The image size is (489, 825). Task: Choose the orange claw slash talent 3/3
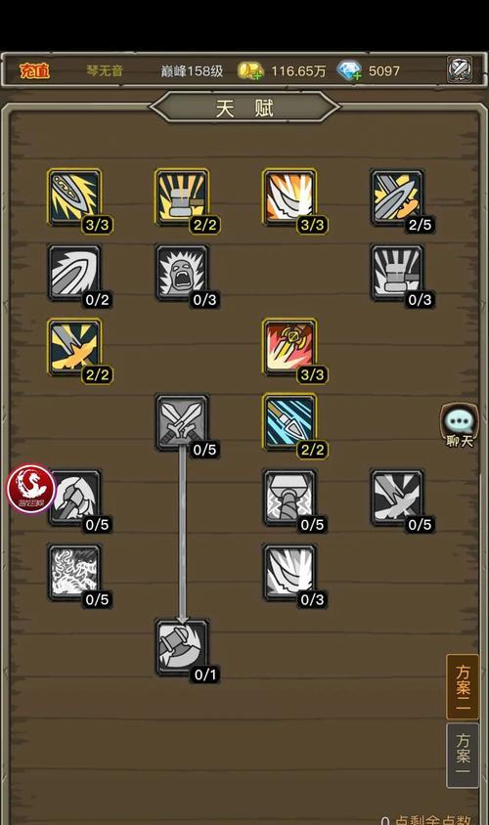point(289,197)
